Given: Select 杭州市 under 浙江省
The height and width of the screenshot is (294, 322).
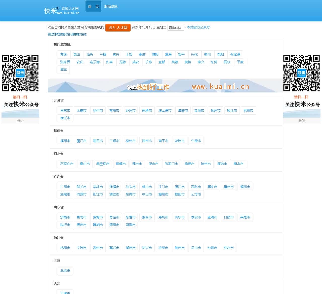Looking at the screenshot, I should coord(65,248).
